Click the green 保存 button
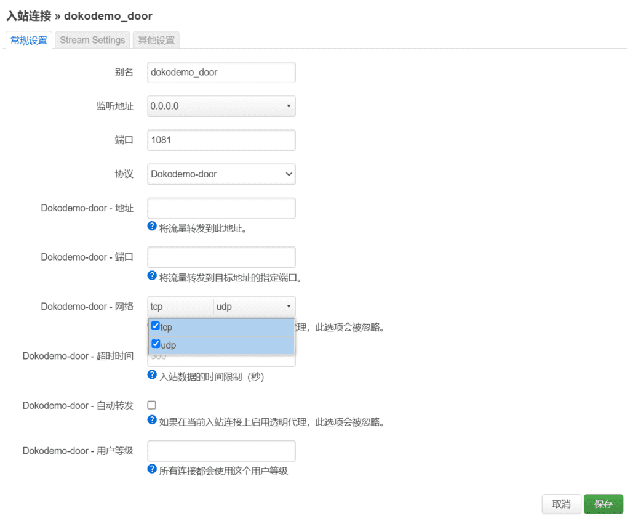The image size is (630, 521). pyautogui.click(x=603, y=504)
